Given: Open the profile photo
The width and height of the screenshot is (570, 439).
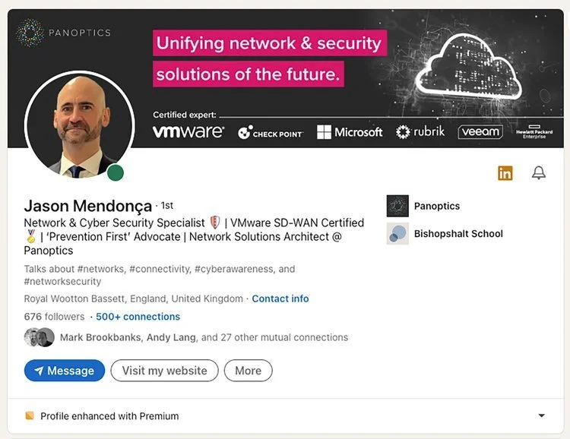Looking at the screenshot, I should pos(74,125).
